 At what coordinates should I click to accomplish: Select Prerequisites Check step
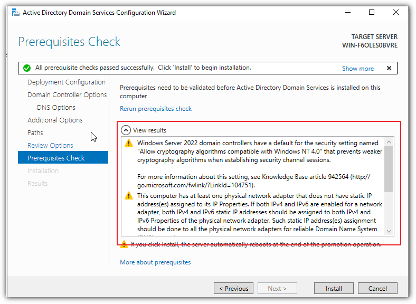(x=63, y=158)
